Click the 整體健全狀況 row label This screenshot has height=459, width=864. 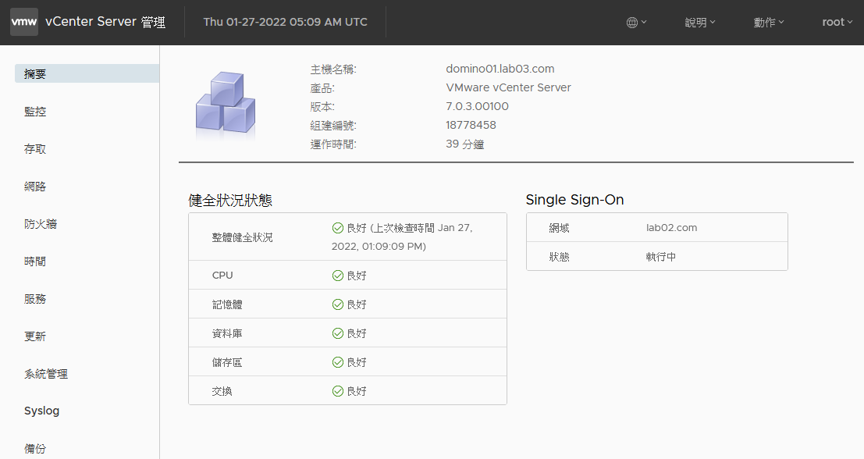tap(243, 237)
